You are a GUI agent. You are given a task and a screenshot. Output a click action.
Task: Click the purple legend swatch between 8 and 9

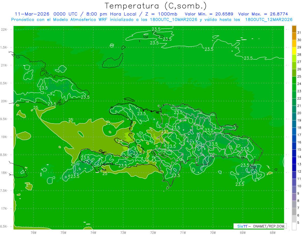tap(294, 197)
